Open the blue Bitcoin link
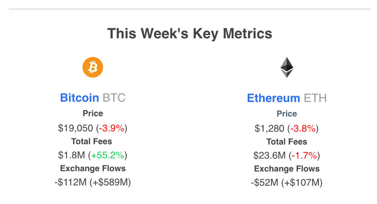The image size is (377, 204). (x=79, y=98)
